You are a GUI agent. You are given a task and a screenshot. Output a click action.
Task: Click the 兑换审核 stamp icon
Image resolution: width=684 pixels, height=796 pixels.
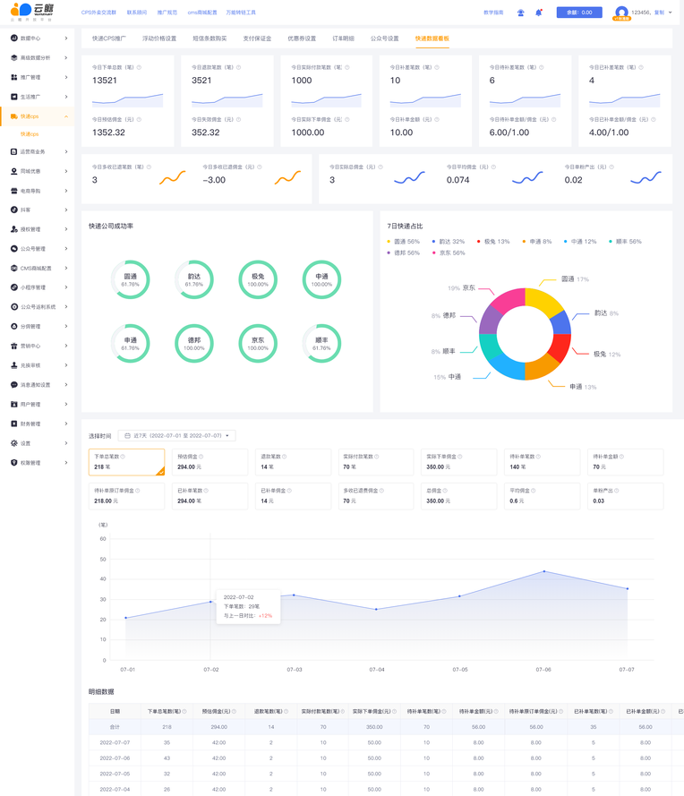point(14,365)
